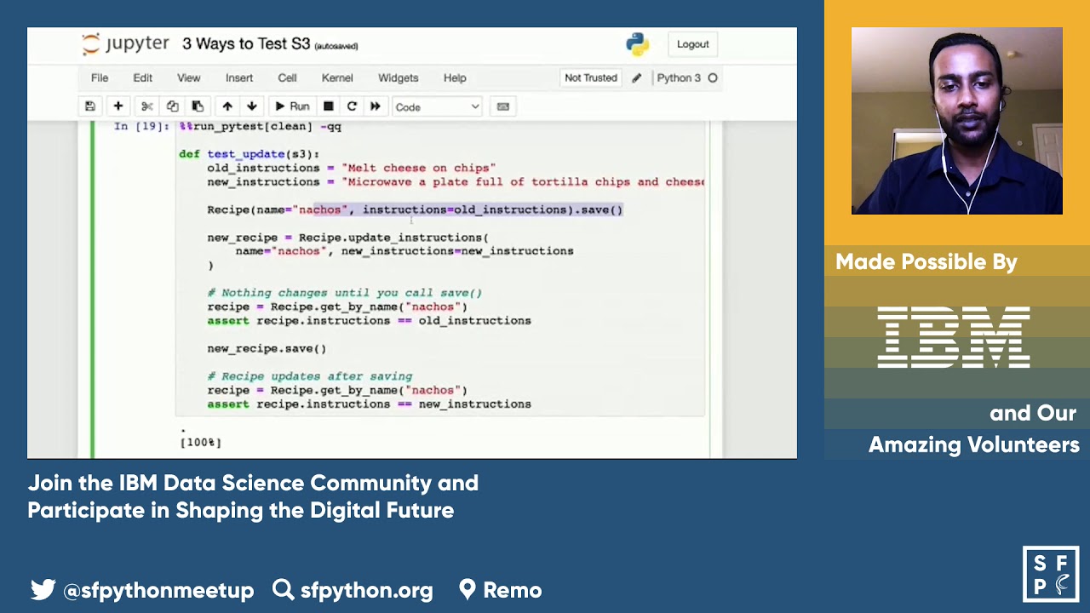This screenshot has width=1090, height=613.
Task: Move selected cell up arrow
Action: pos(227,106)
